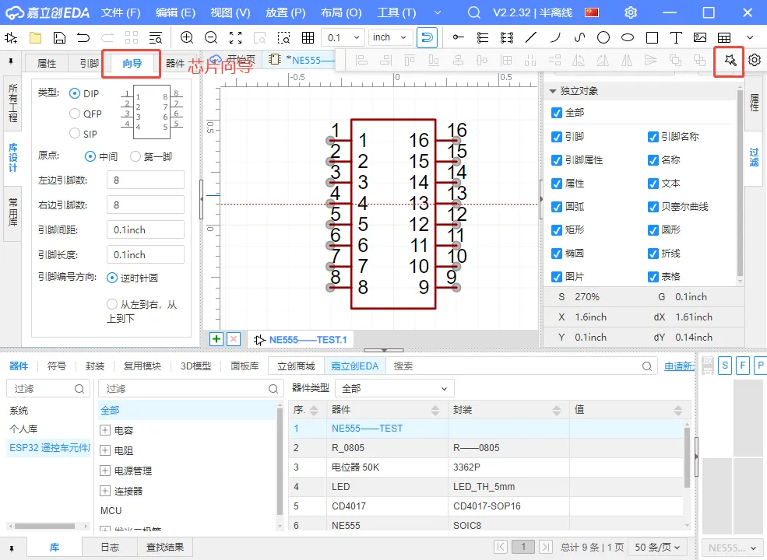The height and width of the screenshot is (560, 767).
Task: Click the 左边引脚数 input field
Action: (146, 180)
